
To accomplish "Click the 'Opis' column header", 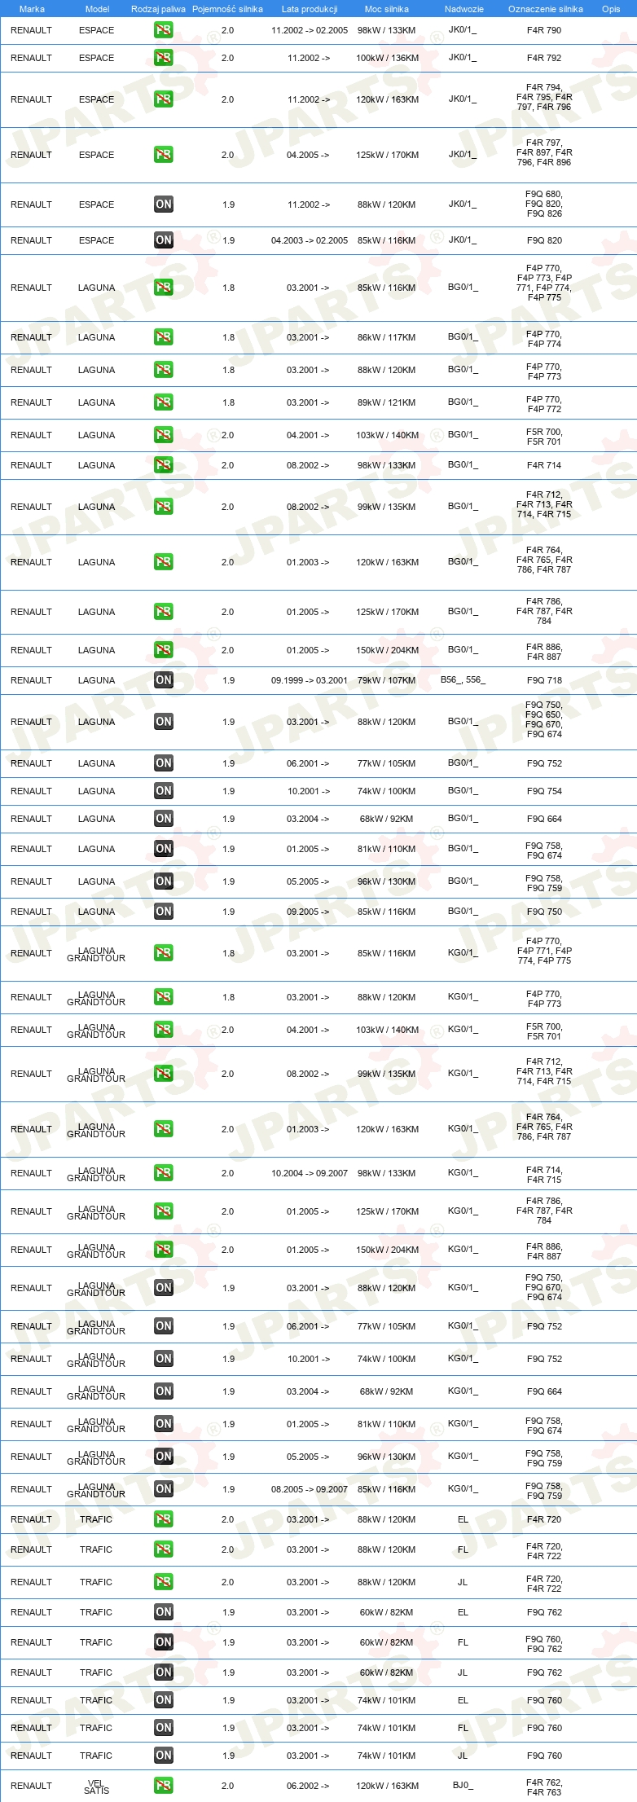I will (611, 9).
